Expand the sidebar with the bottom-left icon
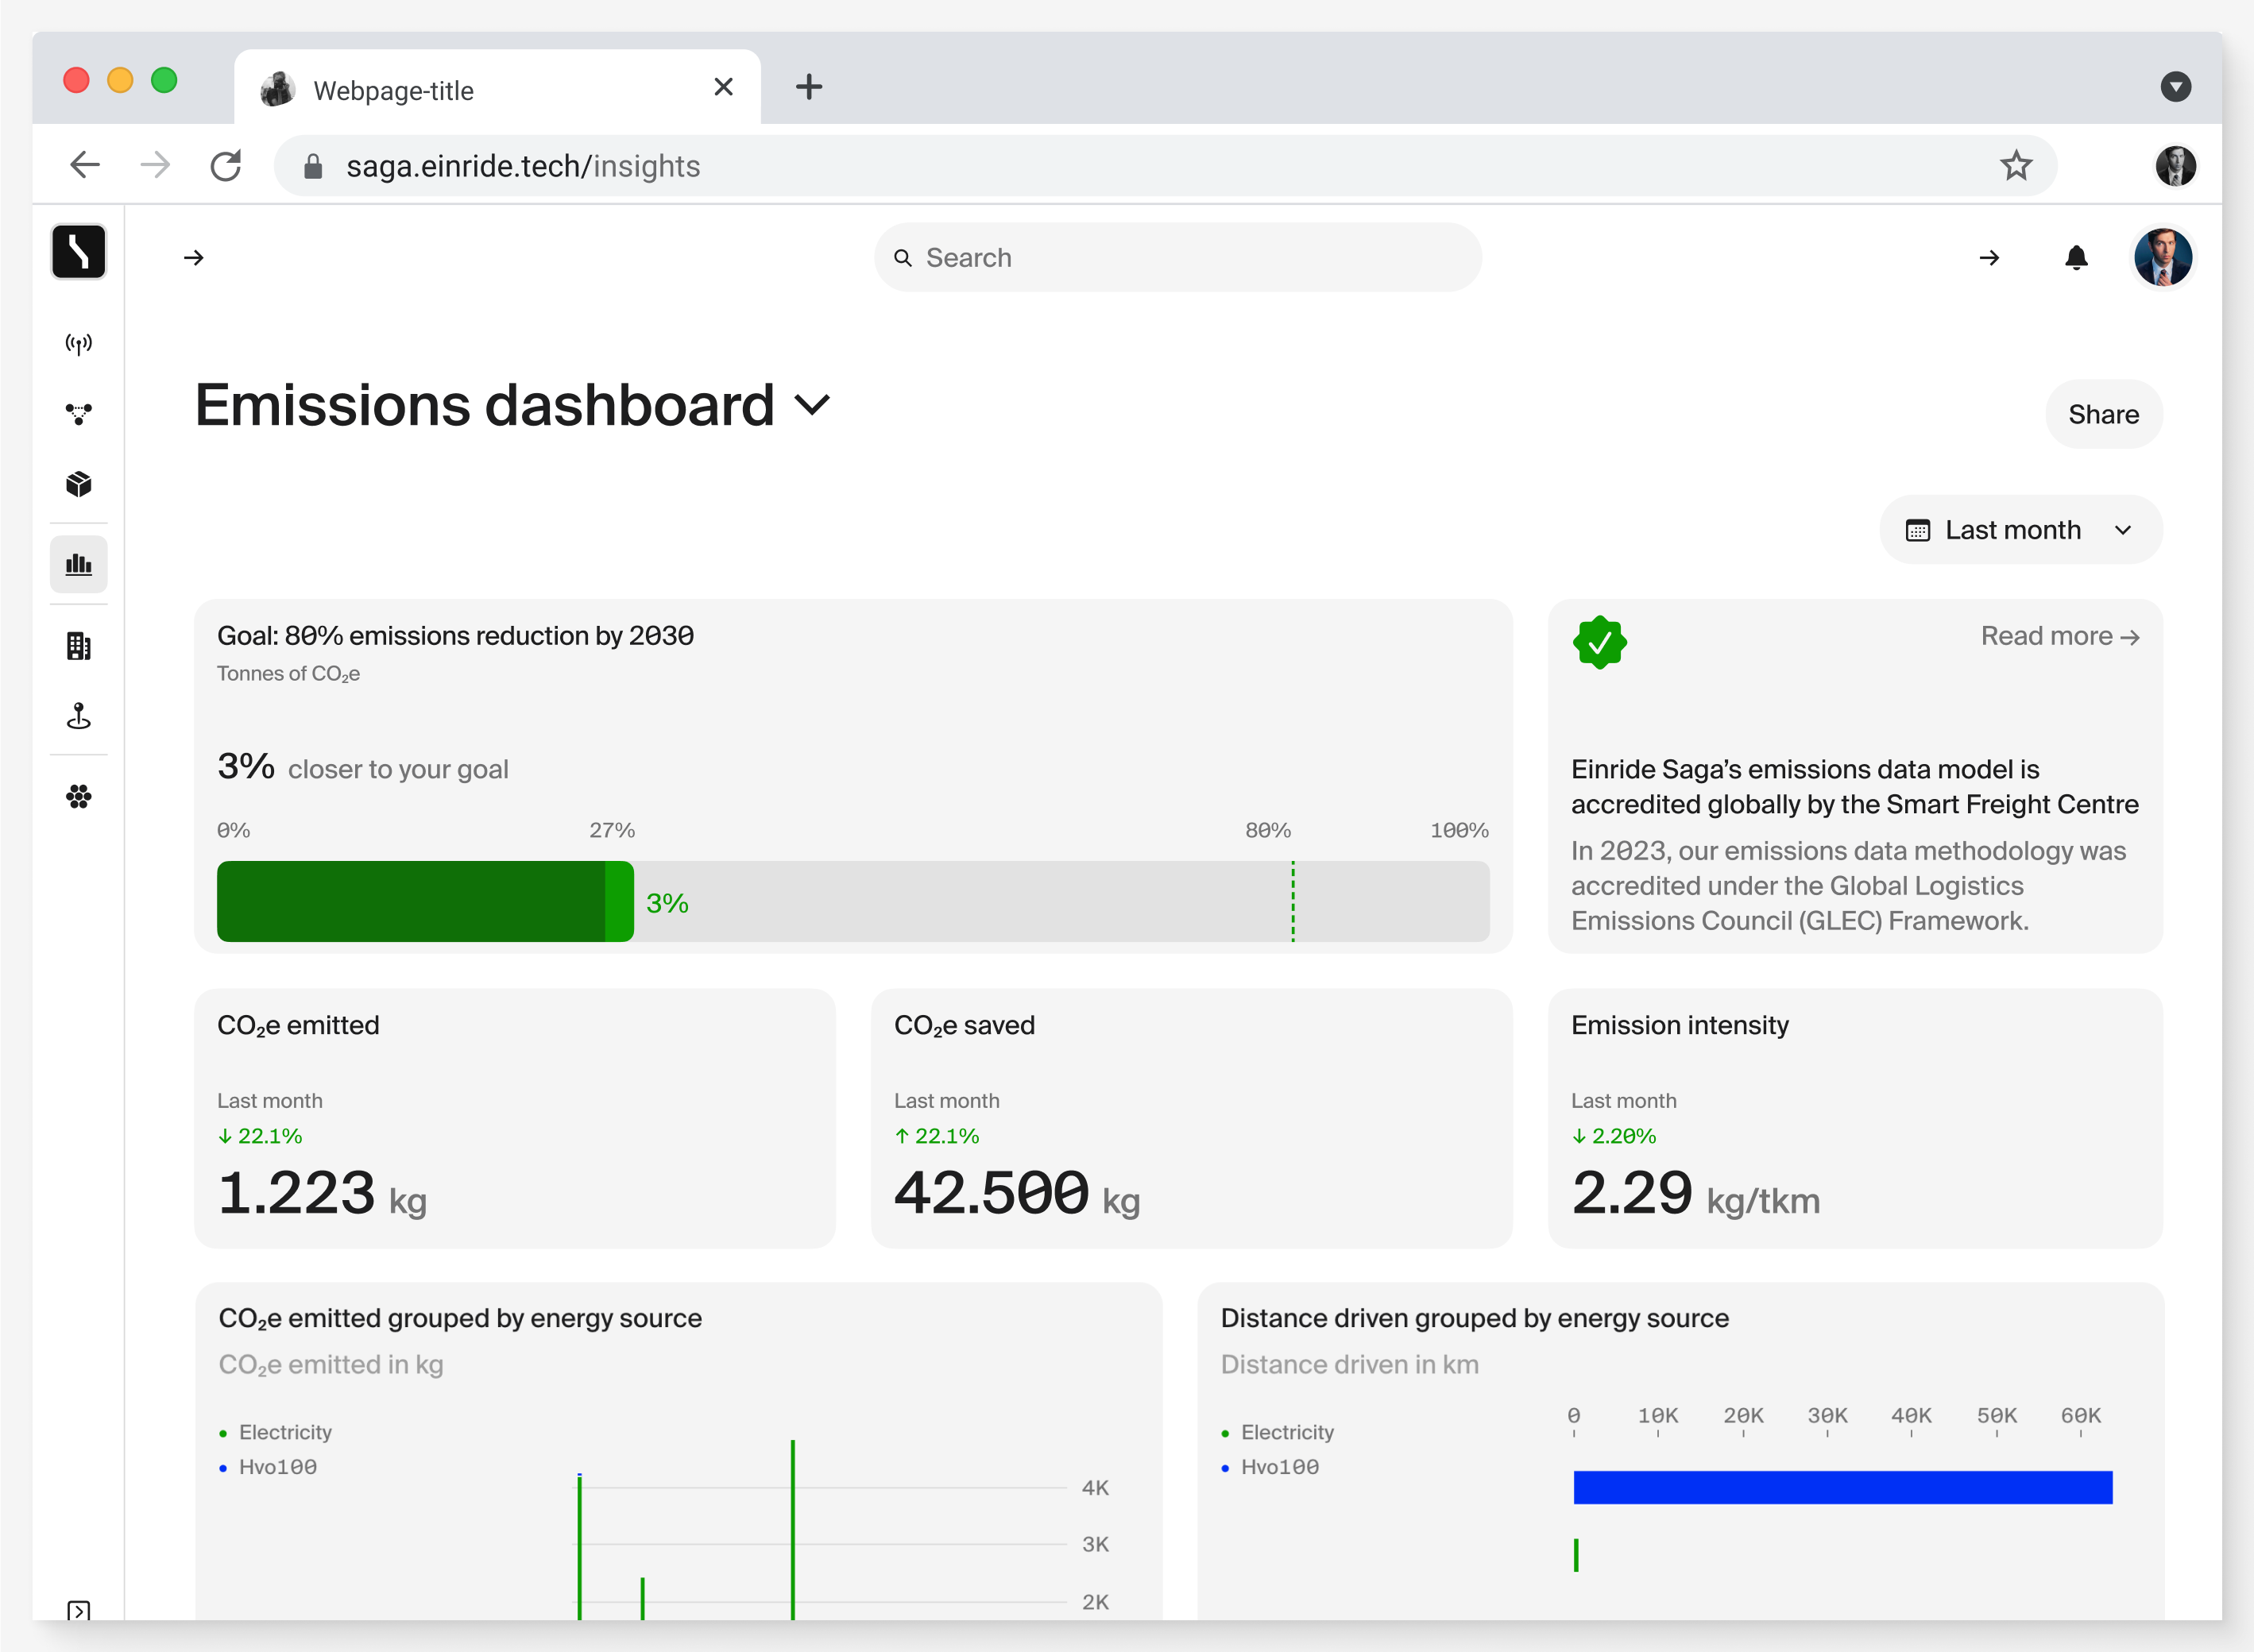The height and width of the screenshot is (1652, 2254). pyautogui.click(x=78, y=1610)
